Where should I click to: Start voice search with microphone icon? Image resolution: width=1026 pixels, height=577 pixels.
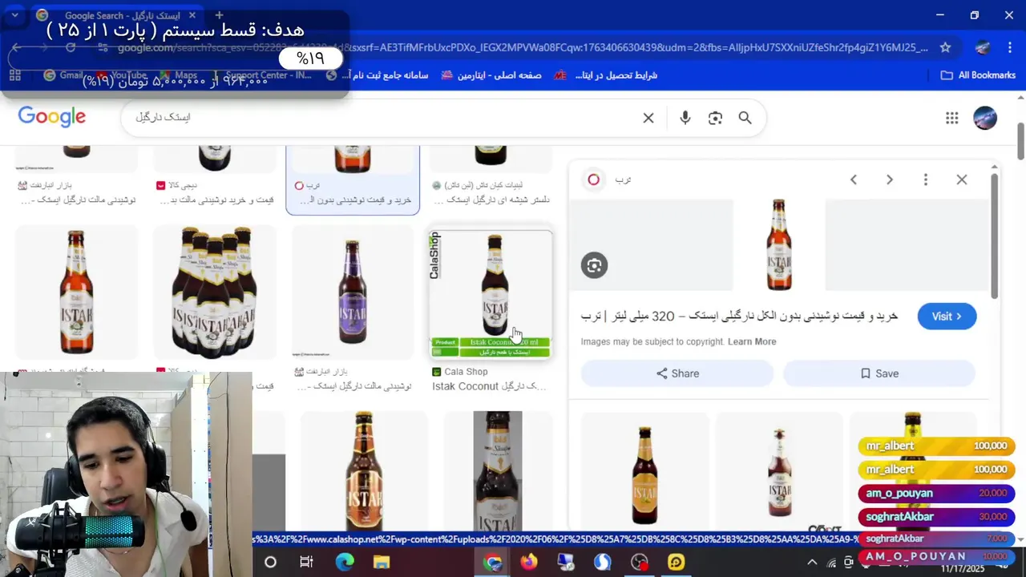685,118
